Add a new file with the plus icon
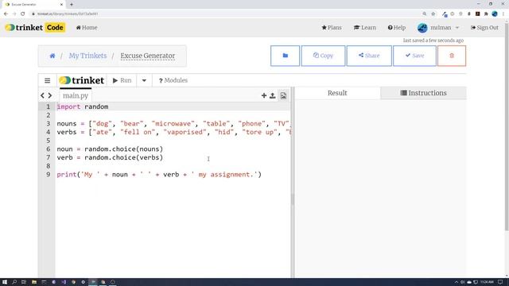The height and width of the screenshot is (286, 509). 264,95
